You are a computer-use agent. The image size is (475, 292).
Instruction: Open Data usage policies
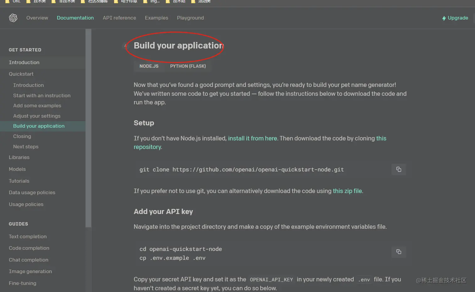(32, 193)
